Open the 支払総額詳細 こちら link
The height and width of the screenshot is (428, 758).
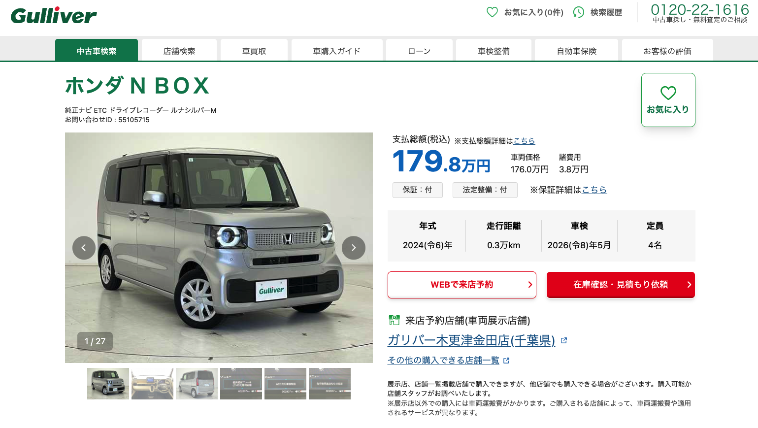[x=524, y=141]
